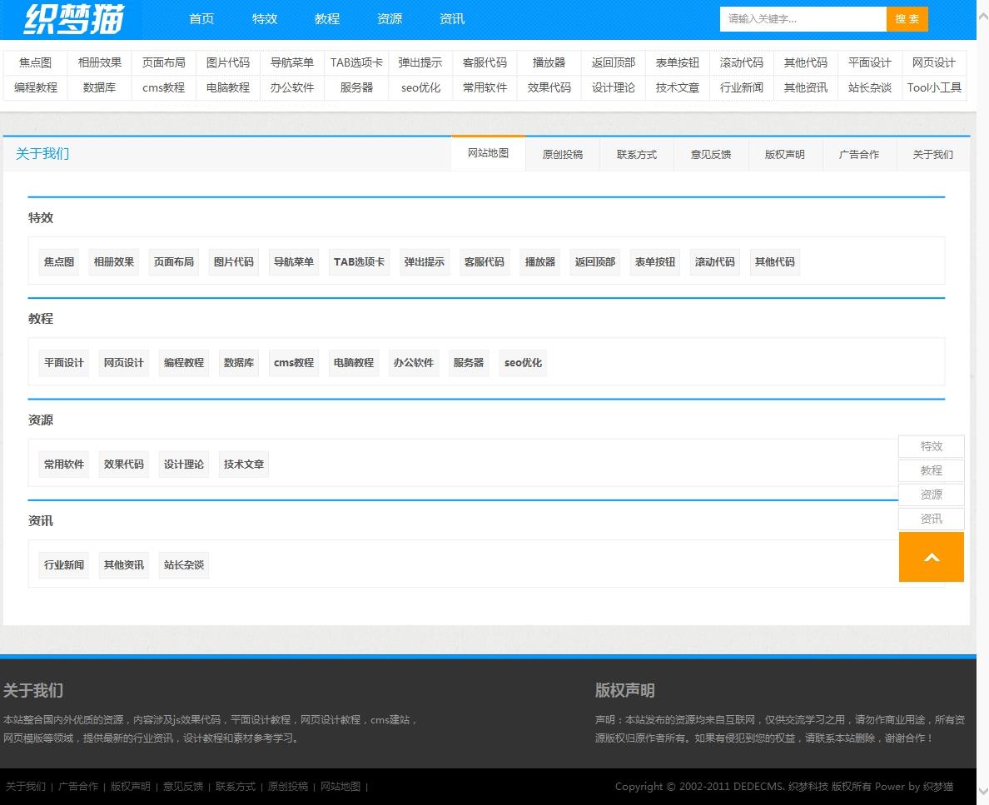Open 首页 in the top navigation
This screenshot has width=989, height=805.
[201, 19]
